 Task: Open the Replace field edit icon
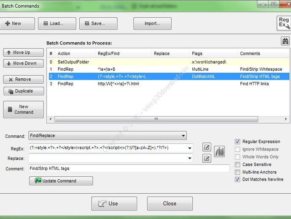coord(207,159)
